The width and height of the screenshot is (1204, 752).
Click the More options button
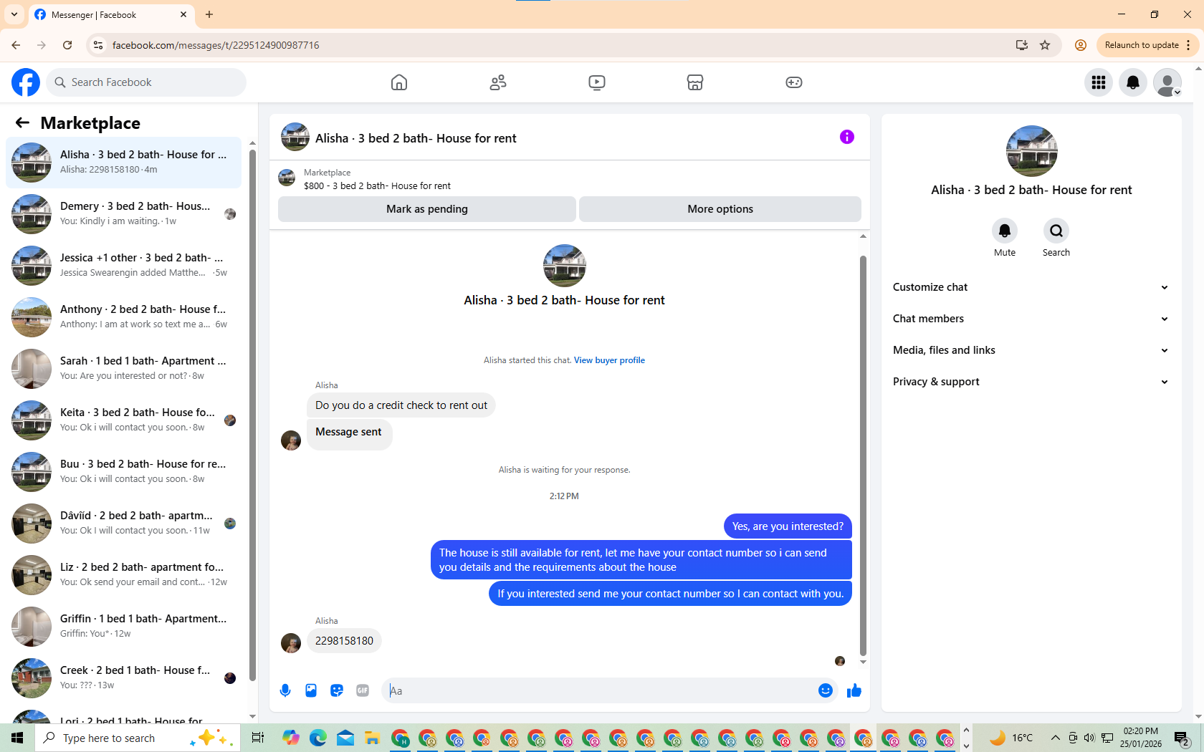pyautogui.click(x=720, y=209)
